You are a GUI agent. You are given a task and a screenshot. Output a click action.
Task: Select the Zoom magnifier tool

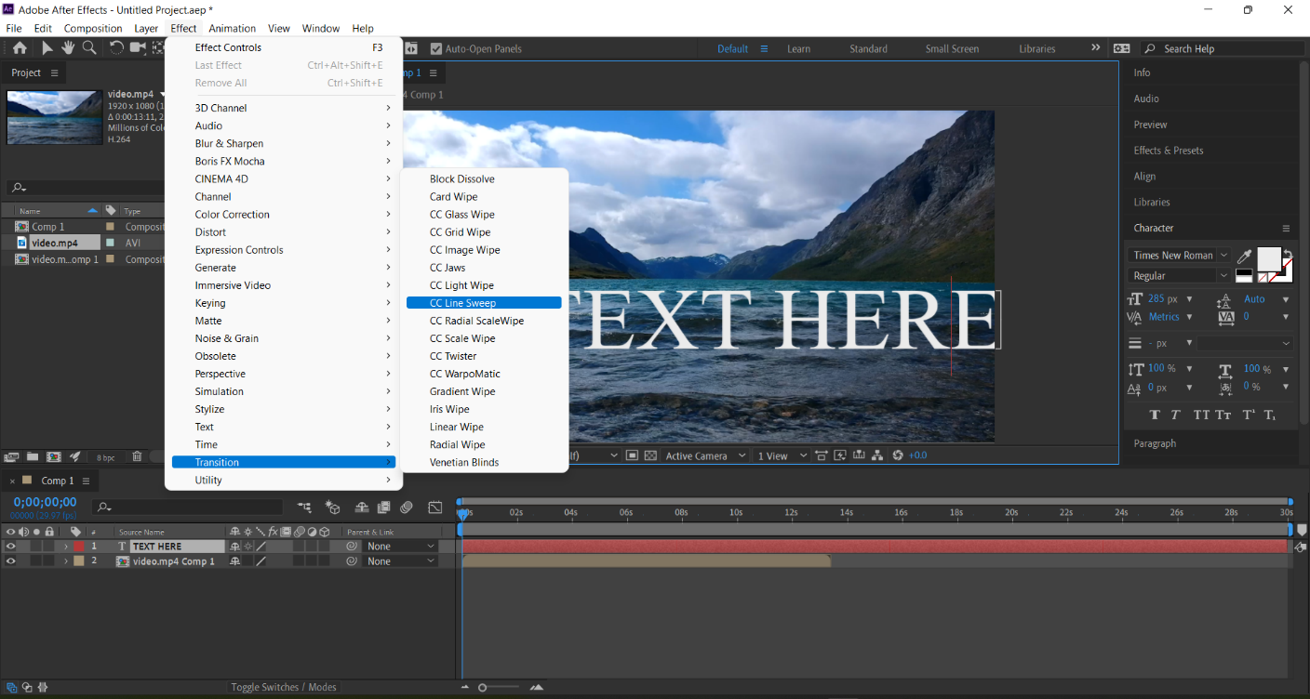point(89,48)
